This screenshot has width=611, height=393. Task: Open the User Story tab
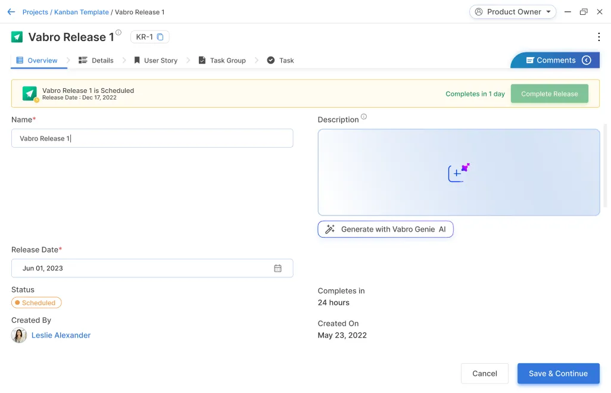point(155,60)
